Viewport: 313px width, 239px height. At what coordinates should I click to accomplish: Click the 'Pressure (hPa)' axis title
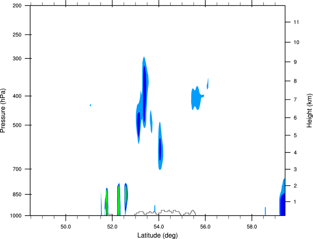click(3, 111)
